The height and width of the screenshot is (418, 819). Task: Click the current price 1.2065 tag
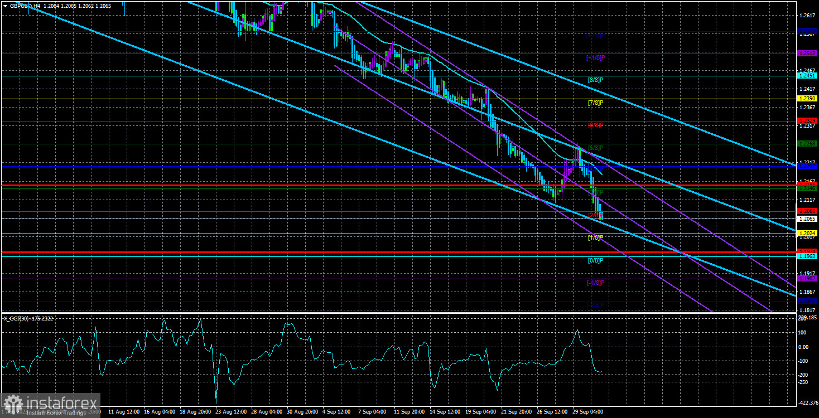tap(807, 218)
